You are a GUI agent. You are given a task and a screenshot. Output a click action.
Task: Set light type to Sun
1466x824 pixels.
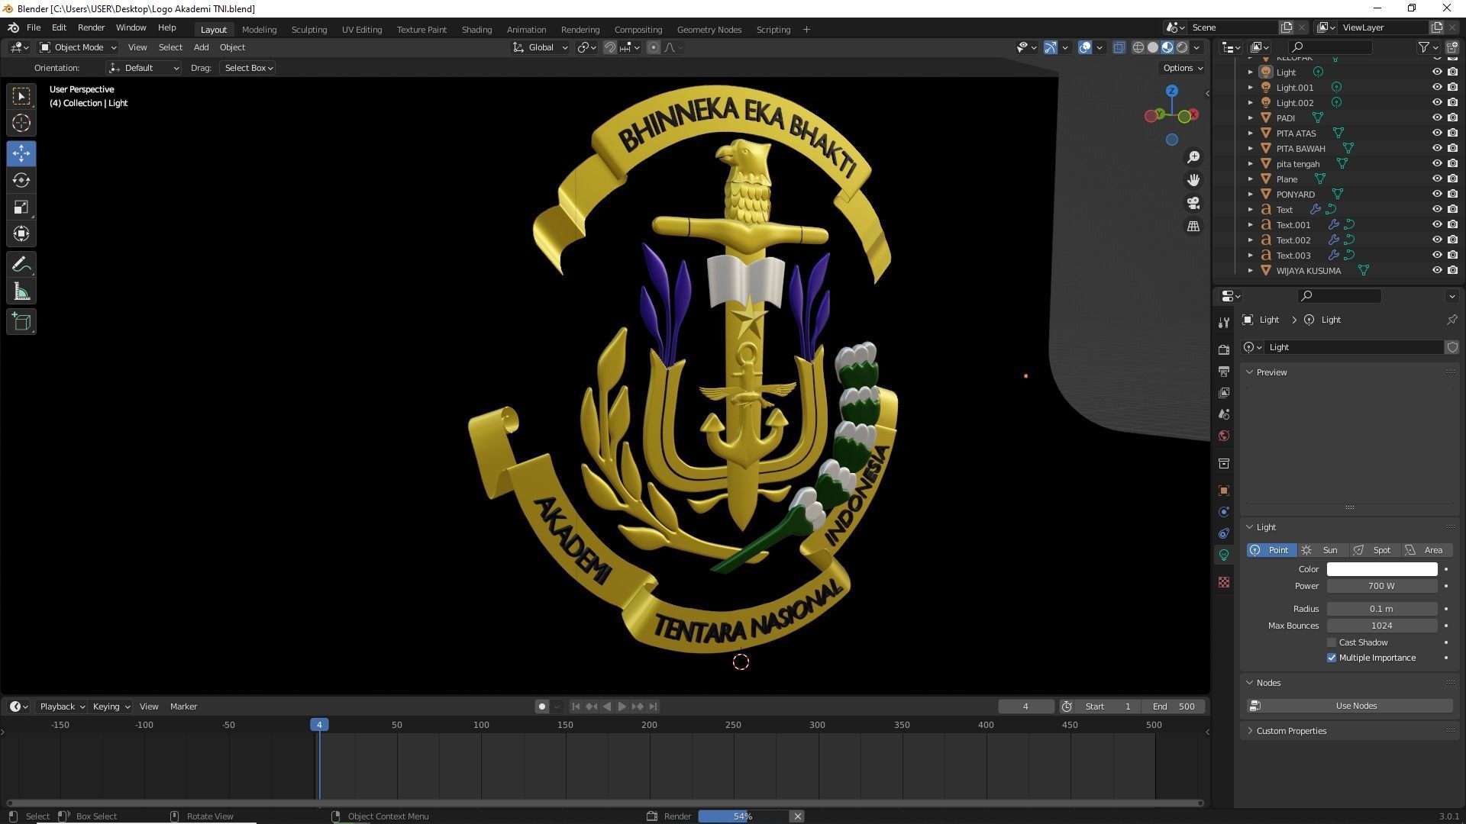[x=1322, y=550]
